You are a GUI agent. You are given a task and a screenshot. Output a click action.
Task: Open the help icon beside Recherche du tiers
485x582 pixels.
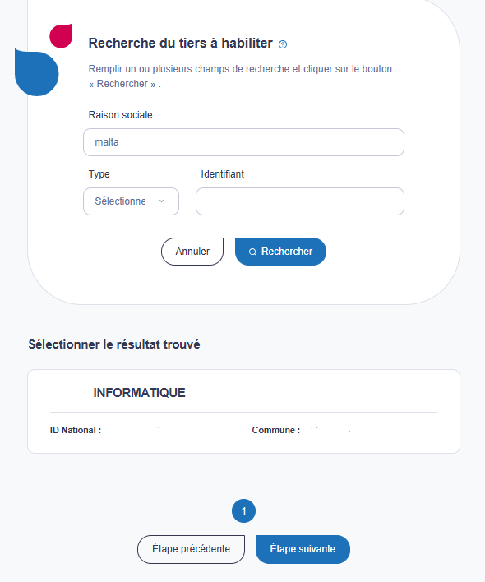tap(283, 44)
